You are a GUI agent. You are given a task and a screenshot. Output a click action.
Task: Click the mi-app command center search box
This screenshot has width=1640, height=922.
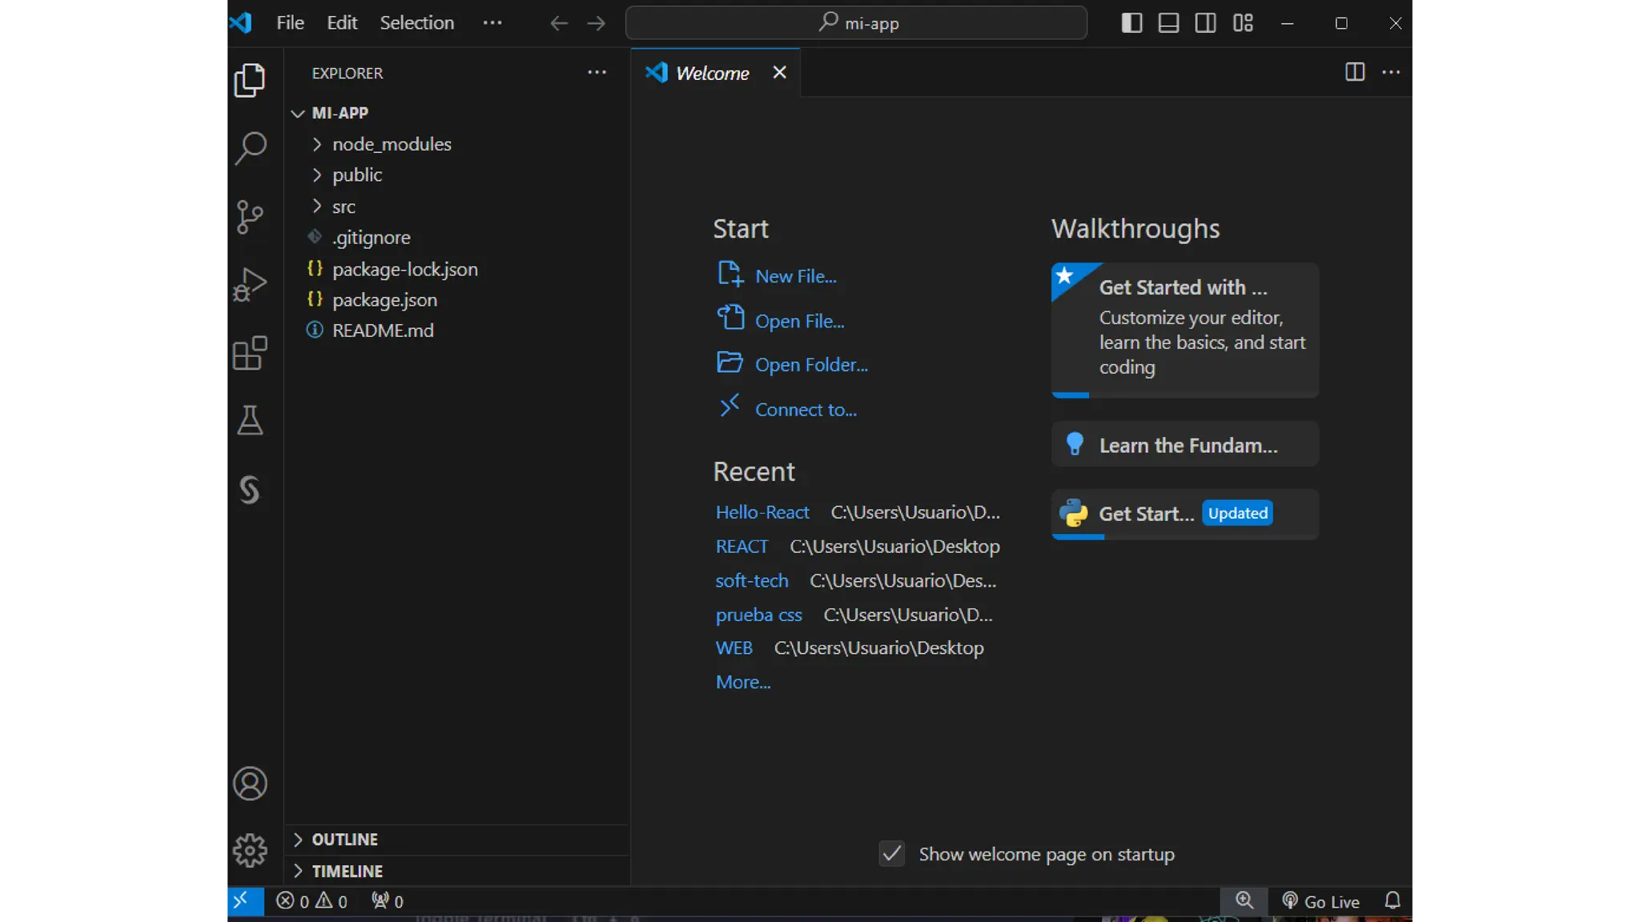(x=856, y=23)
